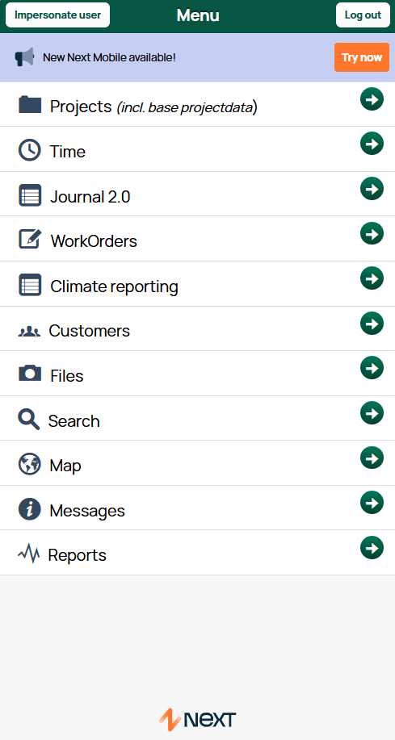Open Time using its green arrow
Viewport: 395px width, 740px height.
tap(372, 144)
